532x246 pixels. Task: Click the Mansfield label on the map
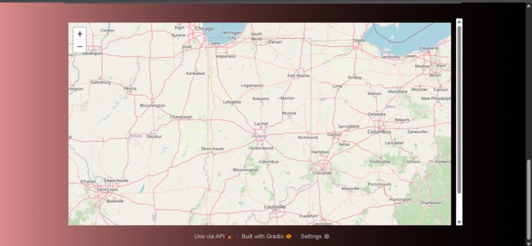(x=397, y=91)
